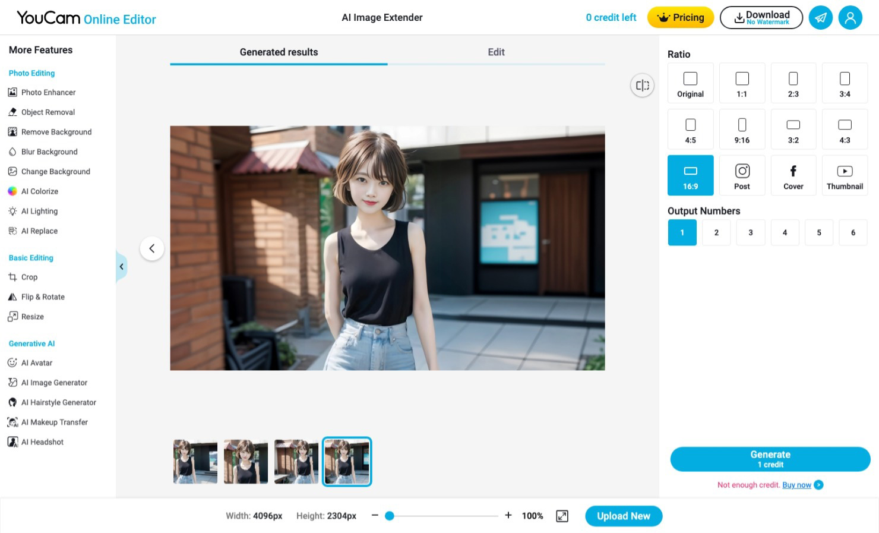The image size is (879, 533).
Task: Set output numbers to 4
Action: (x=785, y=232)
